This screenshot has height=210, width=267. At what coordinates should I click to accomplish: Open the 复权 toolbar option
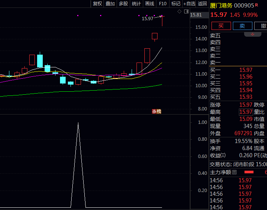[97, 4]
